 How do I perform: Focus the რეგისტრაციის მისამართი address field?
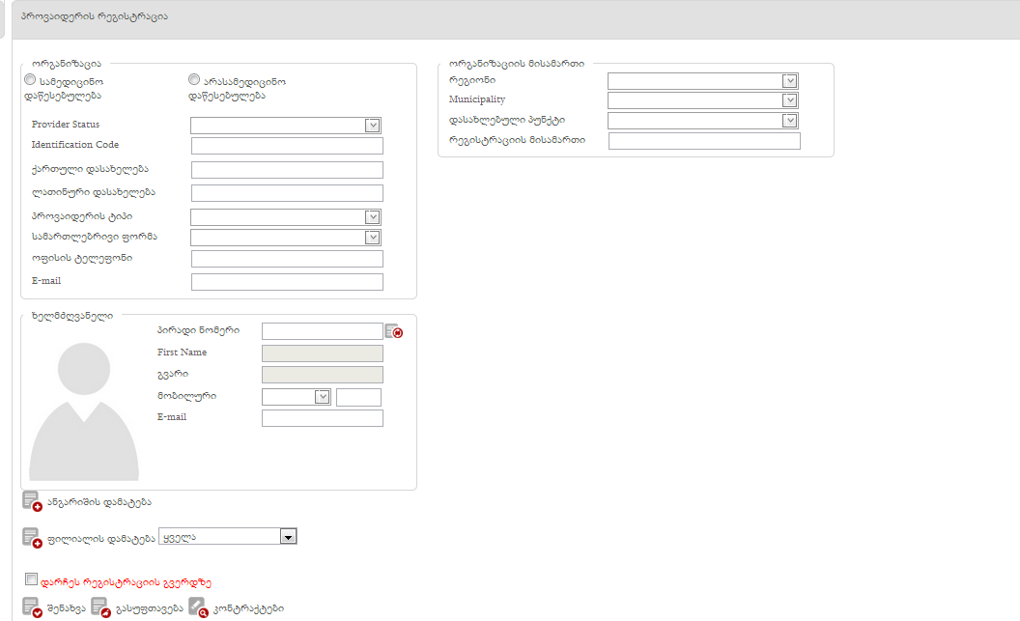(x=704, y=141)
